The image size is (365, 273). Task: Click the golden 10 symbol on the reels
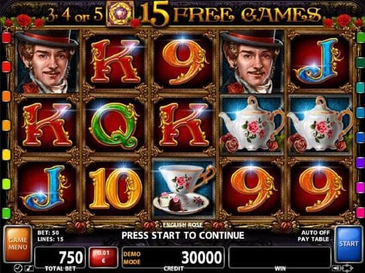(115, 188)
